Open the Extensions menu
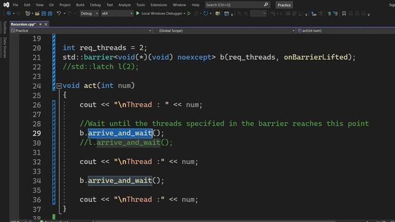This screenshot has width=395, height=222. click(x=159, y=5)
